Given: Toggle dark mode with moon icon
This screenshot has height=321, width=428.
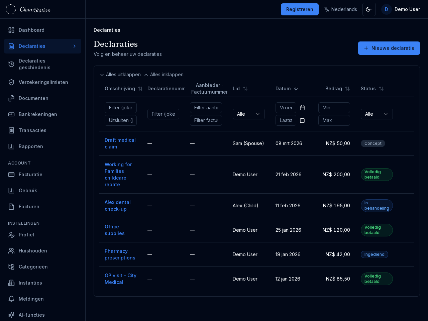Looking at the screenshot, I should [369, 9].
